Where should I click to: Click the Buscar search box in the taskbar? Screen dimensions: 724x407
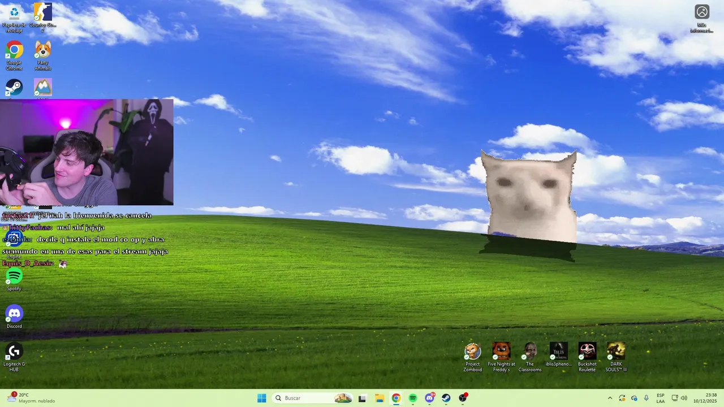[x=312, y=398]
